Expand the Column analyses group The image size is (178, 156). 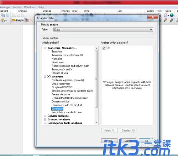click(x=45, y=116)
